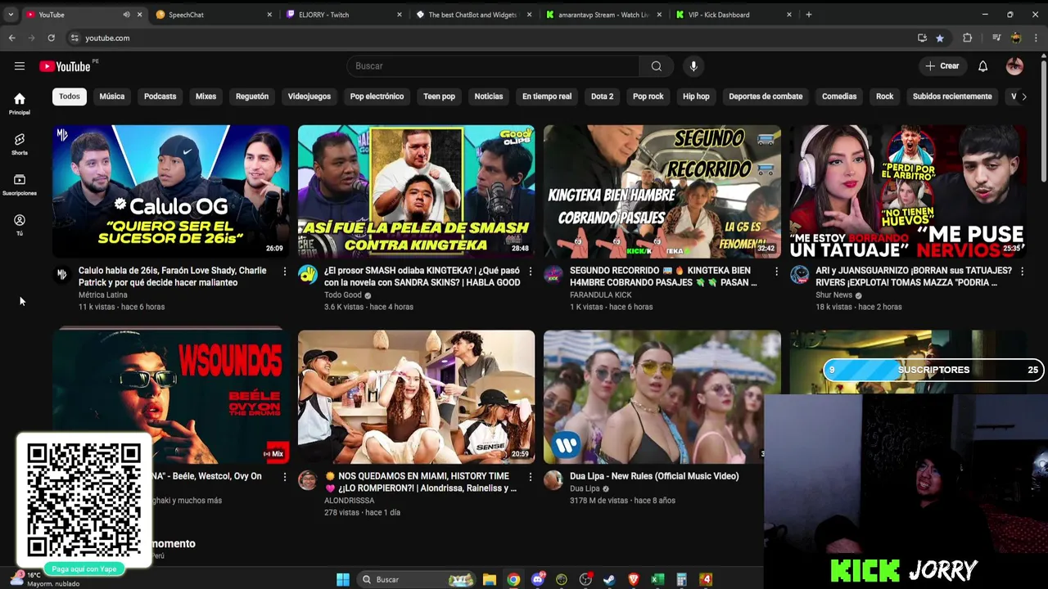
Task: Open the Dua Lipa channel avatar
Action: tap(553, 480)
